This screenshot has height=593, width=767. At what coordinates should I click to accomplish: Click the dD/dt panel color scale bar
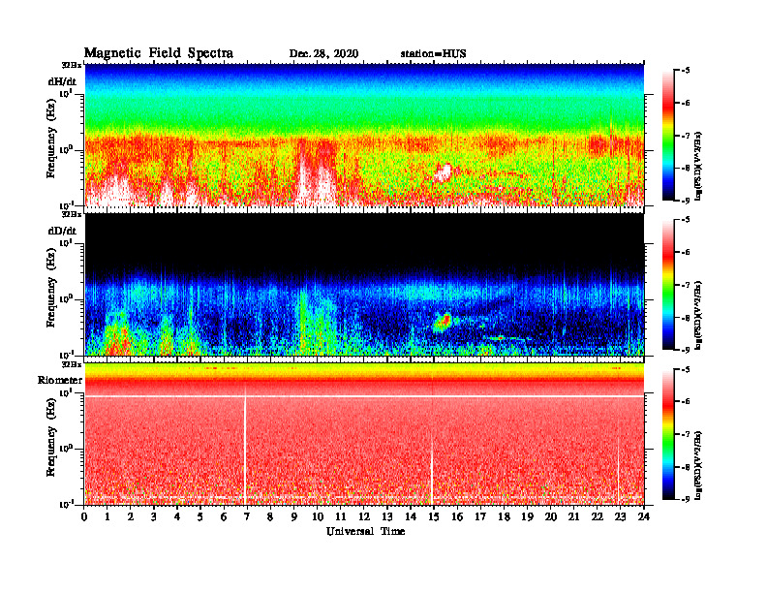click(668, 285)
